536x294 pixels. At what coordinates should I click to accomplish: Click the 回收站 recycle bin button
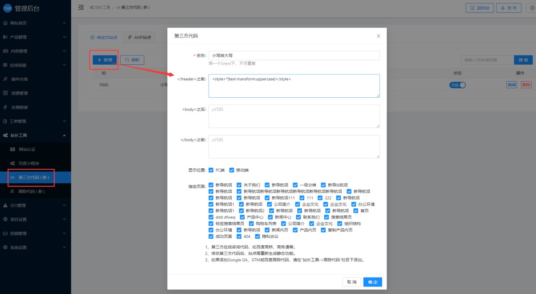pyautogui.click(x=480, y=8)
